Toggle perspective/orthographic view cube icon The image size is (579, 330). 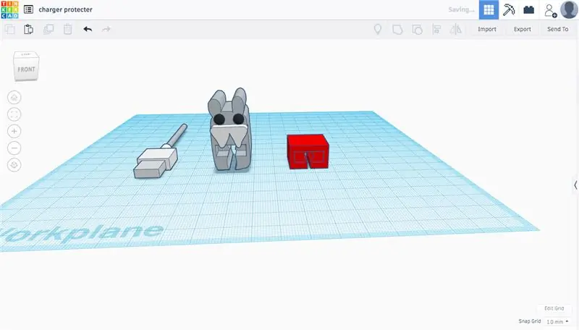[x=14, y=165]
